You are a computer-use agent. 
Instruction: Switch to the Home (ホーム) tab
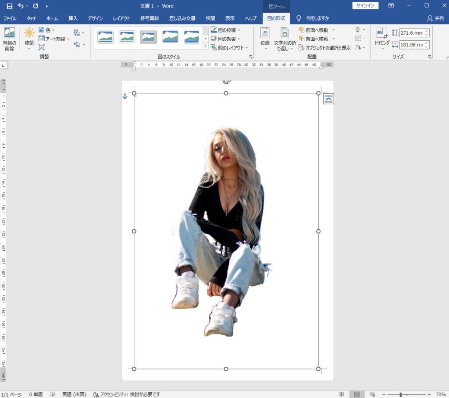(52, 18)
